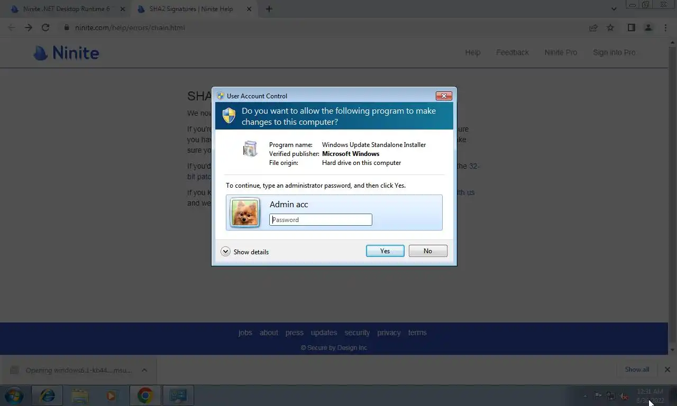The width and height of the screenshot is (677, 406).
Task: Reload the Ninite page
Action: (45, 27)
